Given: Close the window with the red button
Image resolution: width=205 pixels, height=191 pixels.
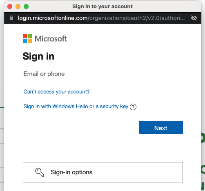Looking at the screenshot, I should pyautogui.click(x=10, y=7).
